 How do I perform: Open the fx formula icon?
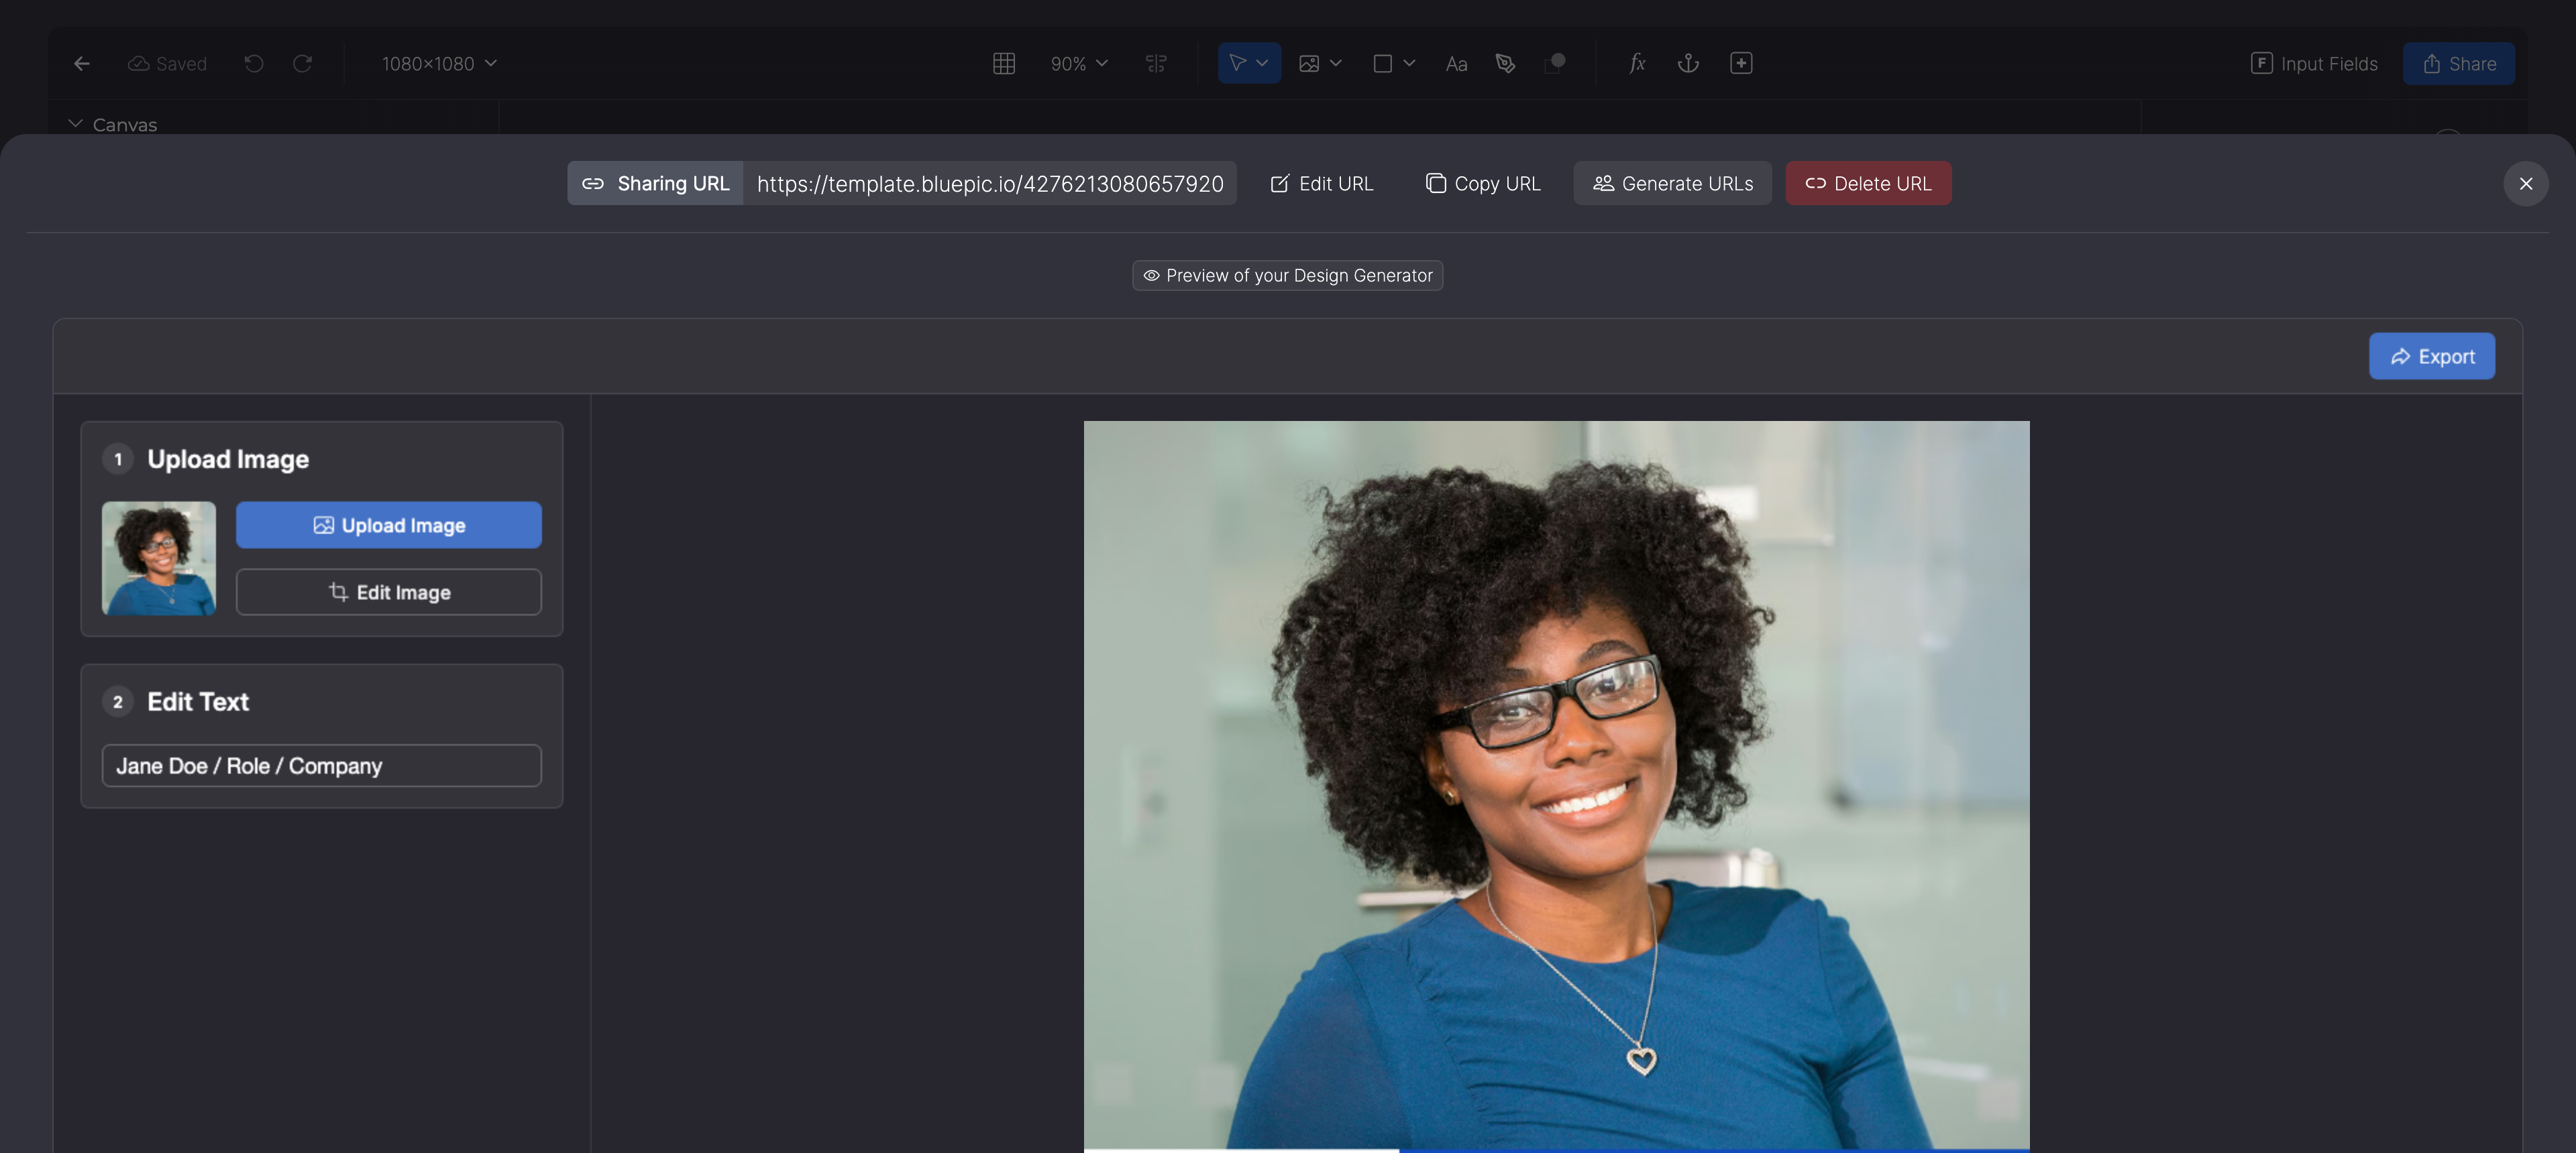(1637, 63)
